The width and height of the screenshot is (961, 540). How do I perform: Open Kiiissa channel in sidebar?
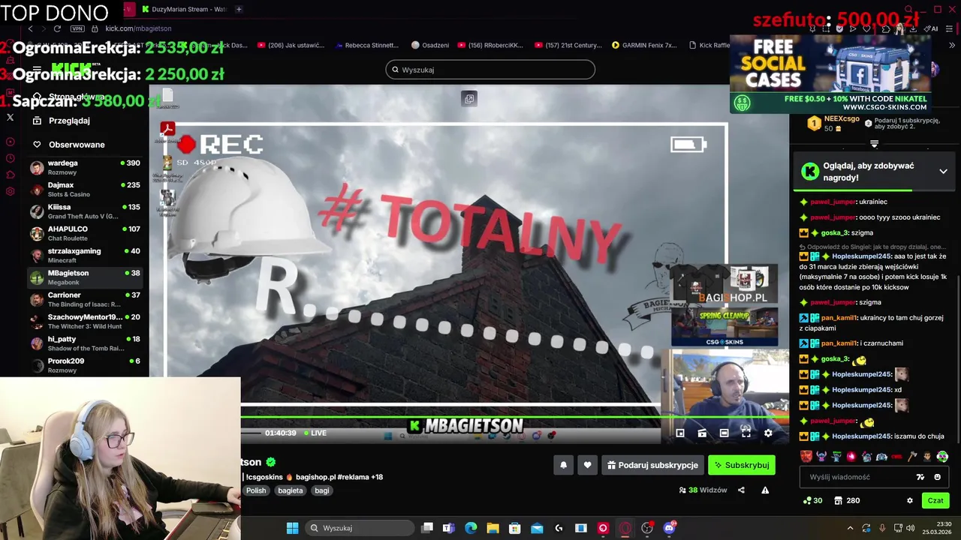86,211
